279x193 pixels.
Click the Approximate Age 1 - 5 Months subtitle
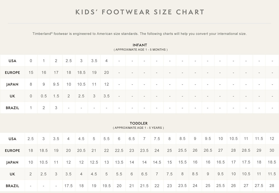coord(140,50)
